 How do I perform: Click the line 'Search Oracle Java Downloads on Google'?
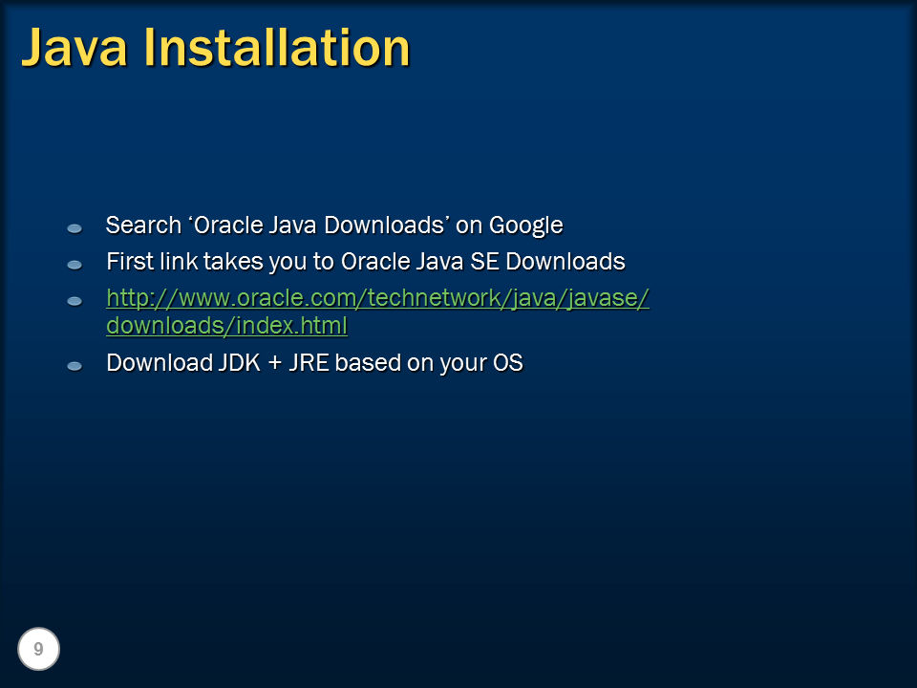(x=335, y=226)
